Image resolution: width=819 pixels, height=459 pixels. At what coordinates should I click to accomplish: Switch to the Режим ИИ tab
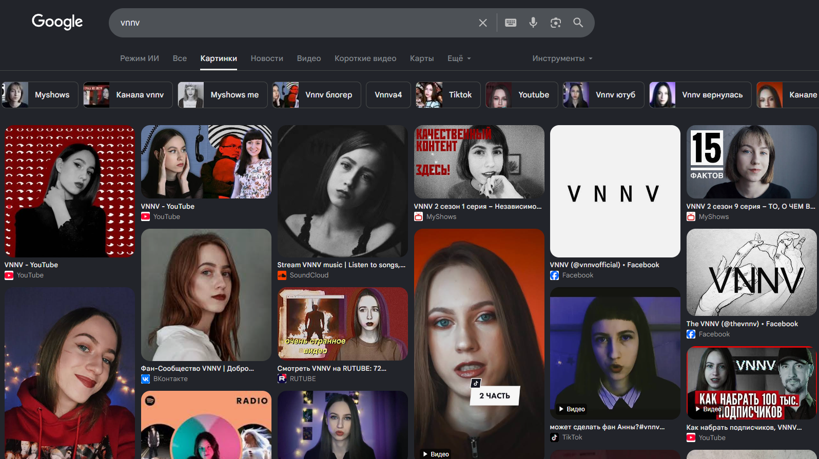(x=140, y=58)
